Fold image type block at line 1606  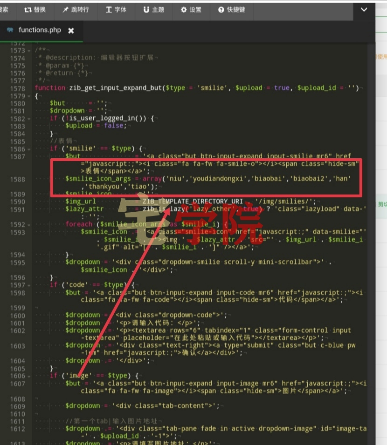[29, 376]
